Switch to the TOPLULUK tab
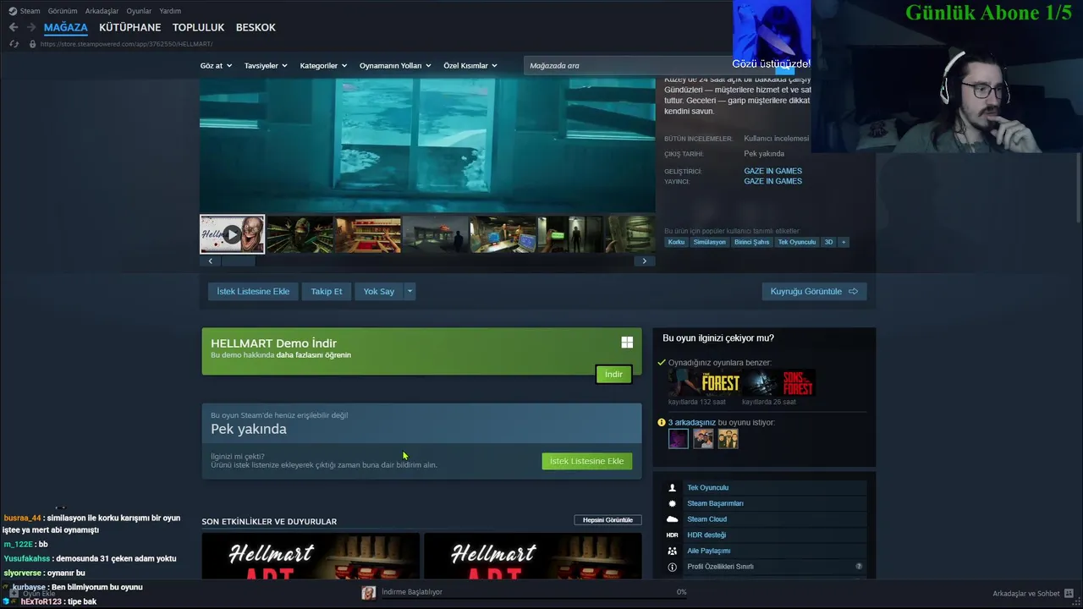The width and height of the screenshot is (1083, 609). tap(198, 27)
